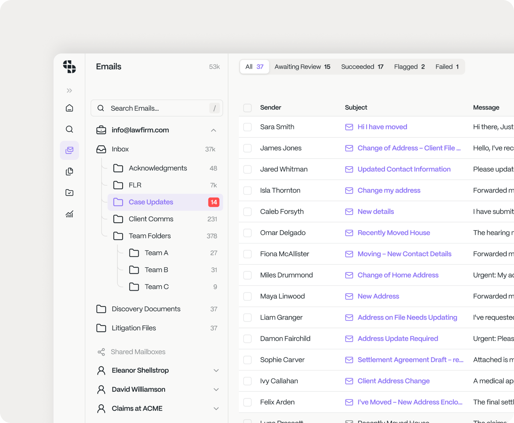This screenshot has height=423, width=514.
Task: Collapse info@lawfirm.com mailbox chevron
Action: click(214, 130)
